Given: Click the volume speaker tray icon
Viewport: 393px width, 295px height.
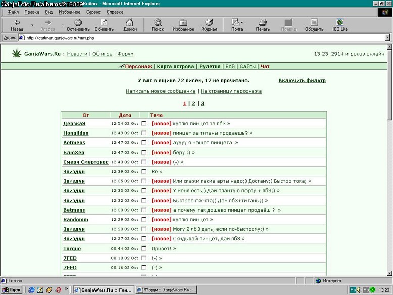Looking at the screenshot, I should (x=359, y=290).
